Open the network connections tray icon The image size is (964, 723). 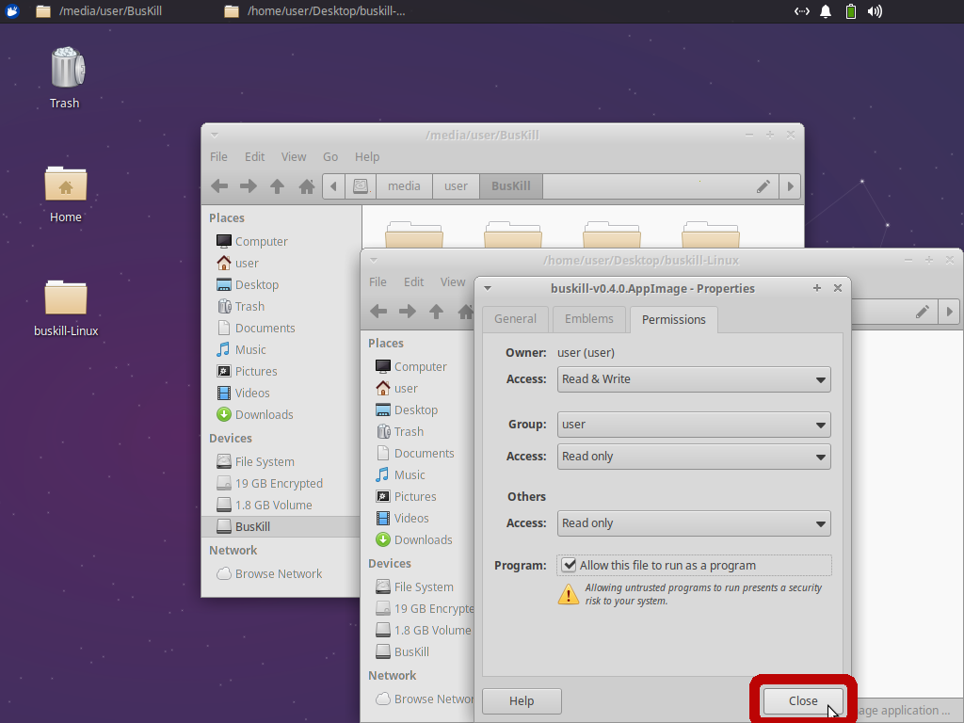pyautogui.click(x=802, y=11)
